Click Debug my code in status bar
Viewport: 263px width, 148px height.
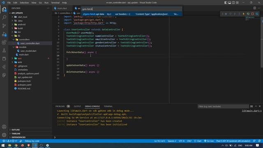[32, 141]
